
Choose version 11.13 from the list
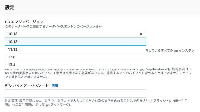[x=75, y=49]
